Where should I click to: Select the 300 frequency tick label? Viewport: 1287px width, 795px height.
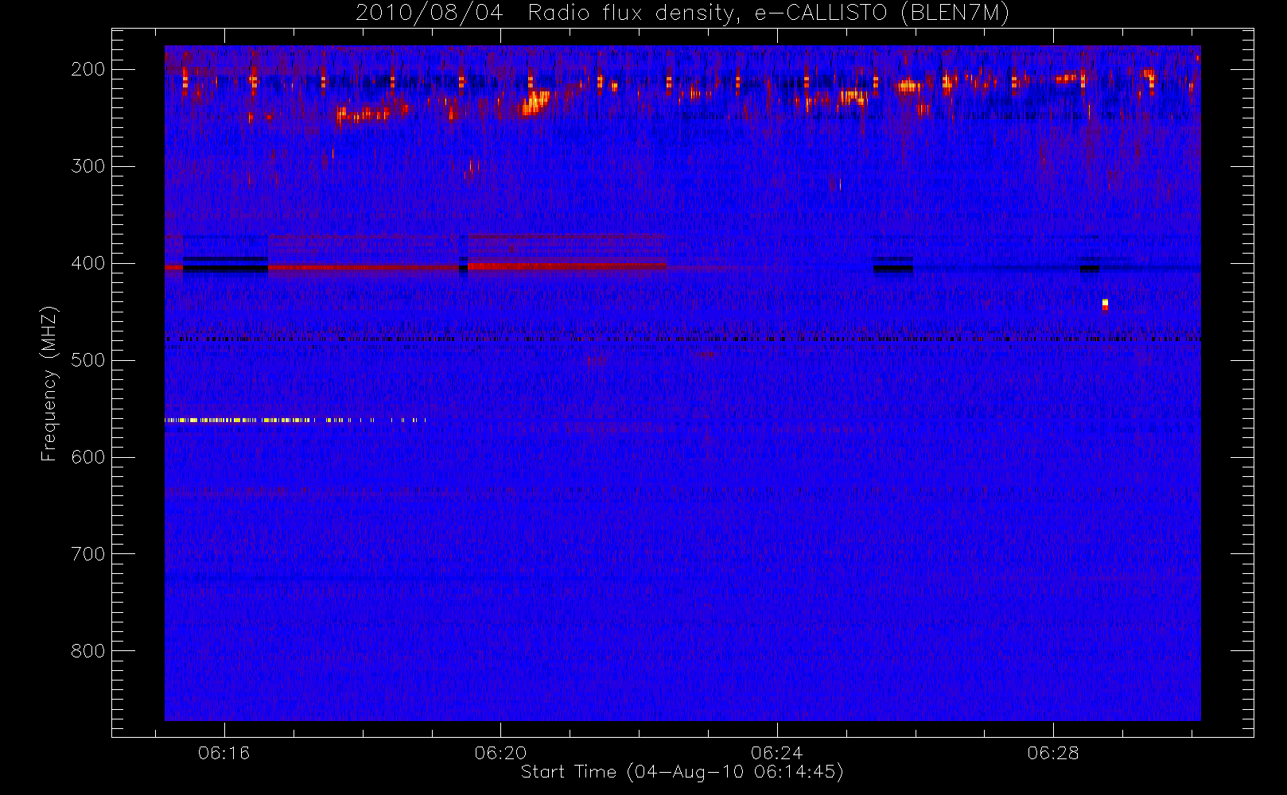[x=88, y=166]
